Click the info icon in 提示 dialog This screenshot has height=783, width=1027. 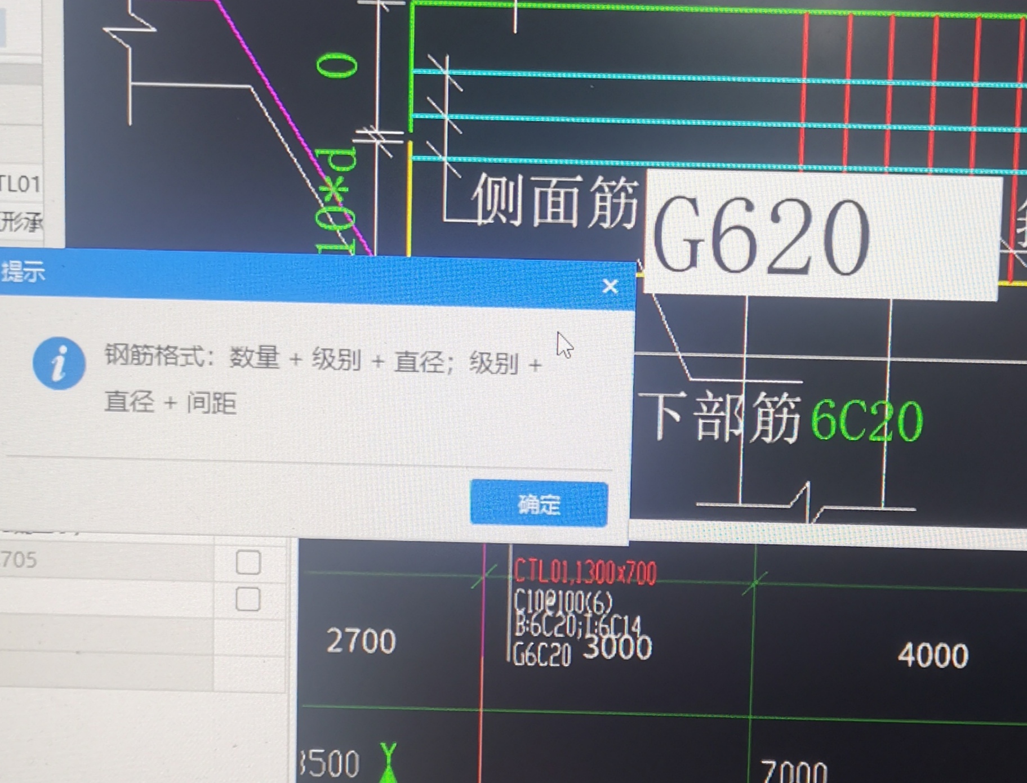pos(59,364)
